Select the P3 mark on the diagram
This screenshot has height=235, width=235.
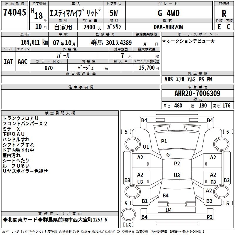(x=209, y=217)
